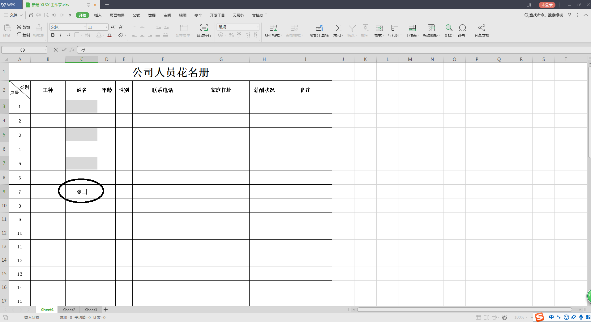Open the Worksheet (工作表) tool

click(412, 31)
